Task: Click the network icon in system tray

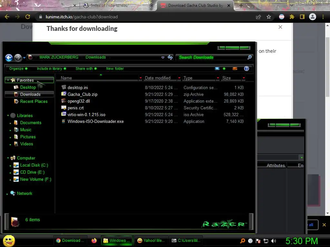Action: [x=266, y=241]
